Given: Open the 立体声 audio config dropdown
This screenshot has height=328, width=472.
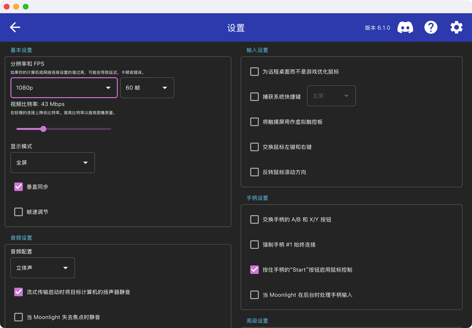Looking at the screenshot, I should [x=43, y=268].
